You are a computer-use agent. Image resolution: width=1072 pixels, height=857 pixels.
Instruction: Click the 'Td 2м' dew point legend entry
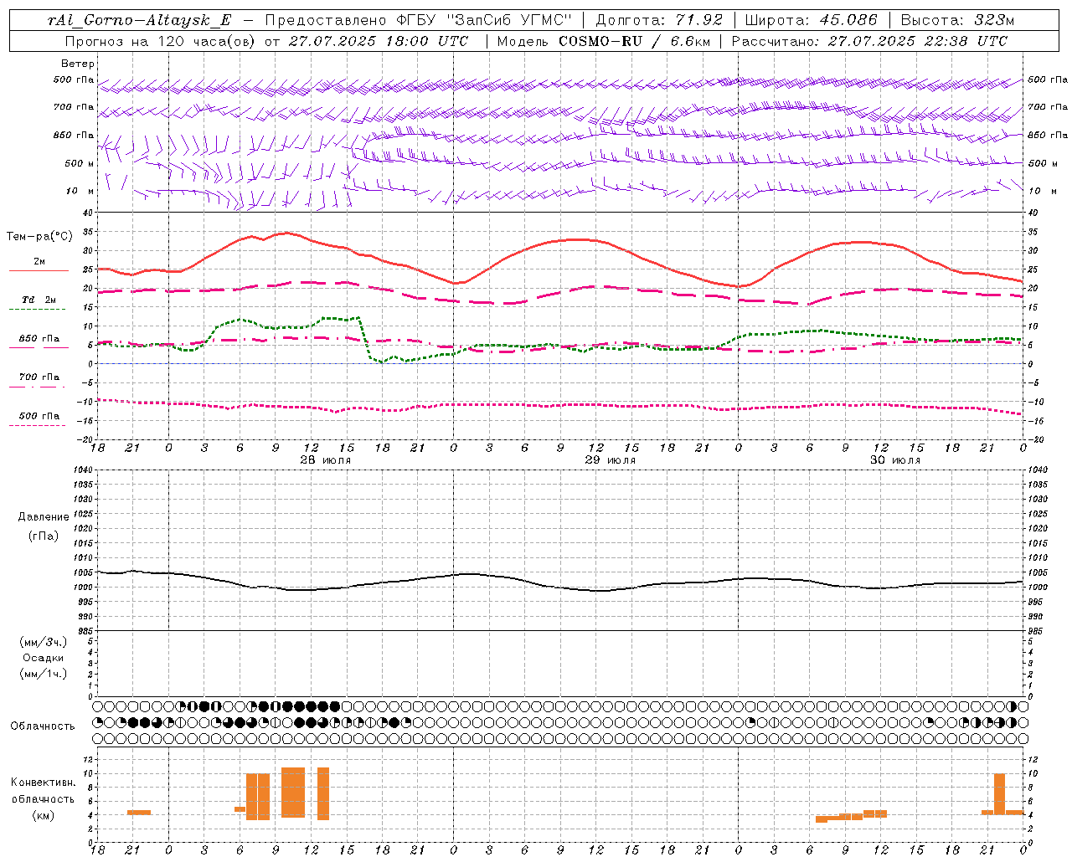tap(39, 300)
